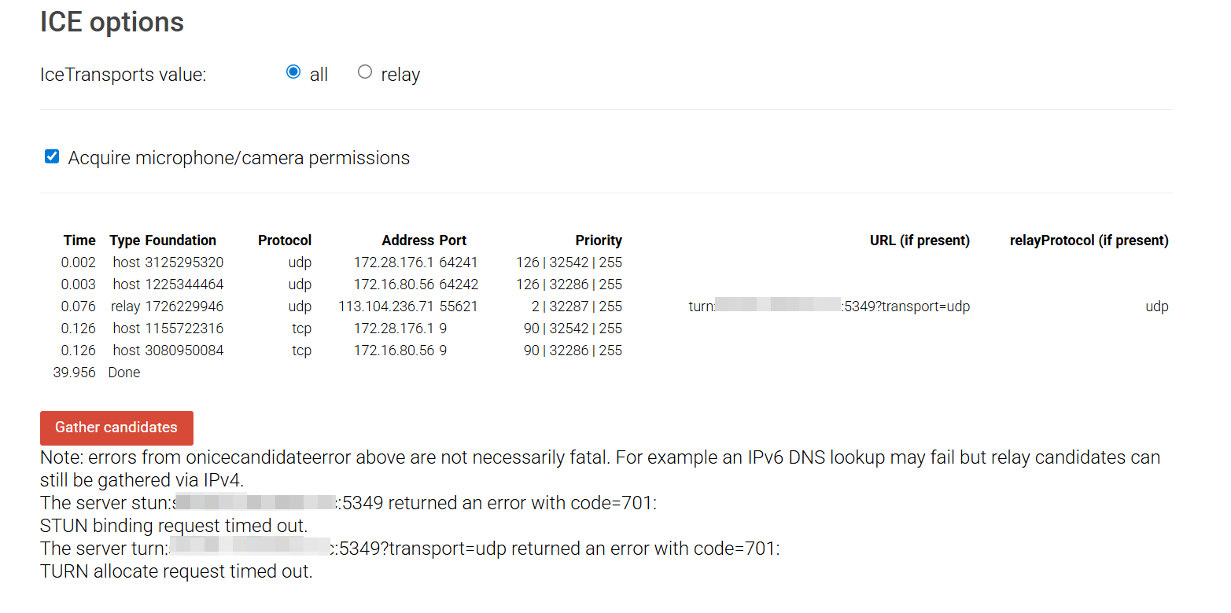1231x613 pixels.
Task: Click the turn URL in the relay row
Action: 829,306
